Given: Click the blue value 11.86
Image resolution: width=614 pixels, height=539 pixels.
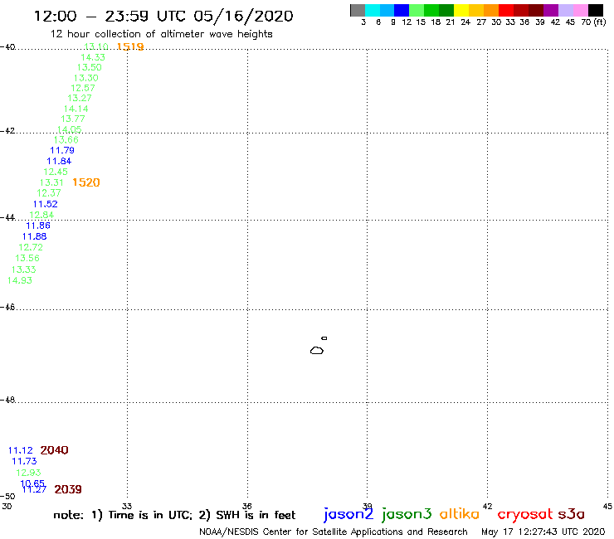Looking at the screenshot, I should point(38,226).
